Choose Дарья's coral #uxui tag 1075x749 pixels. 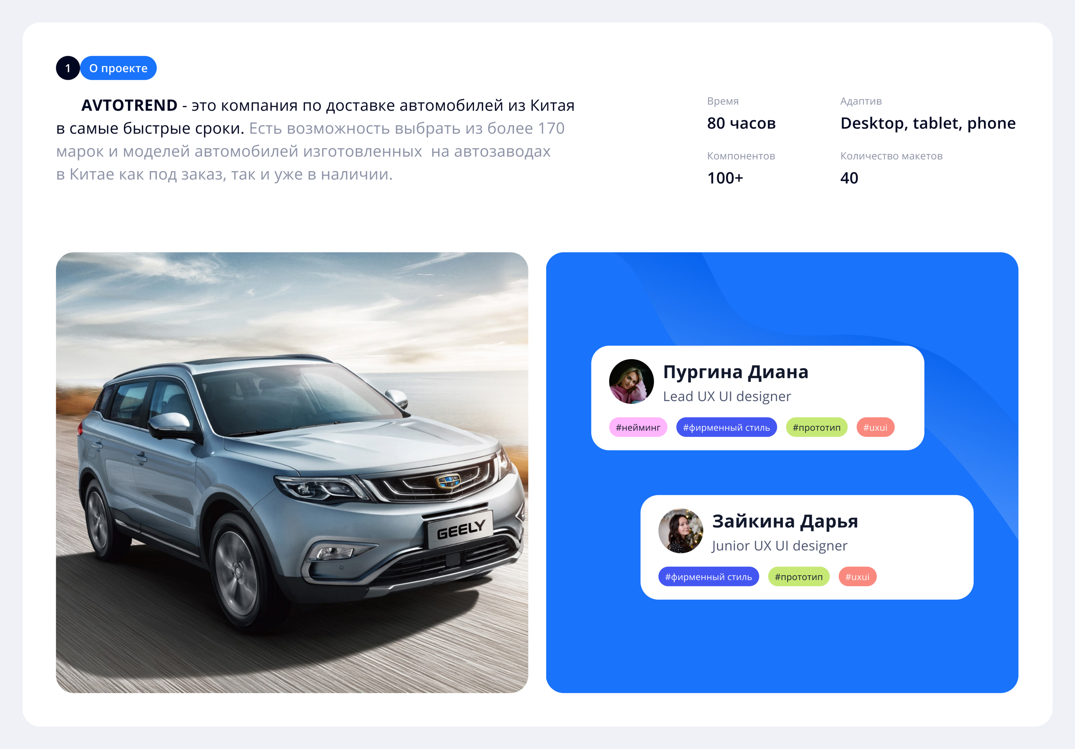pos(857,577)
